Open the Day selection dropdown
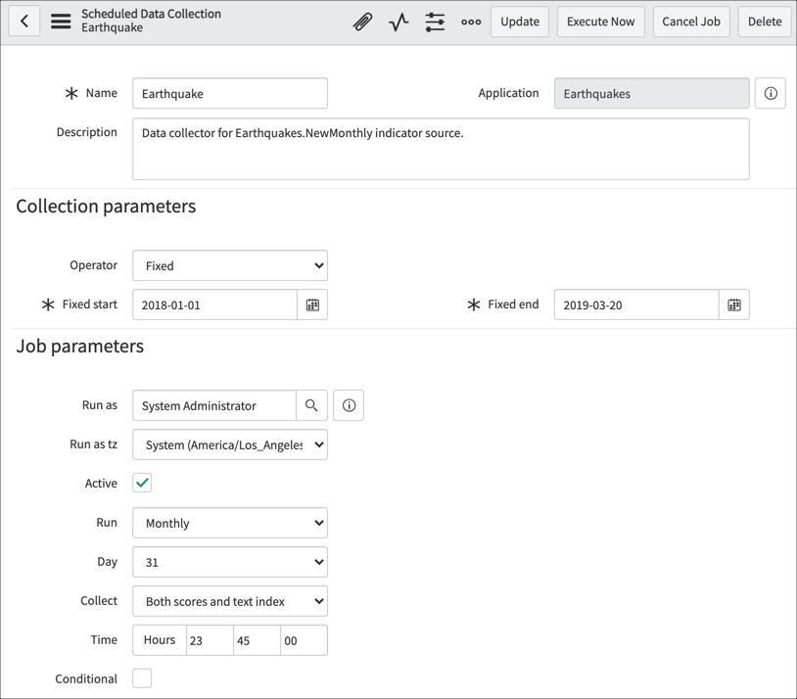 click(x=229, y=561)
